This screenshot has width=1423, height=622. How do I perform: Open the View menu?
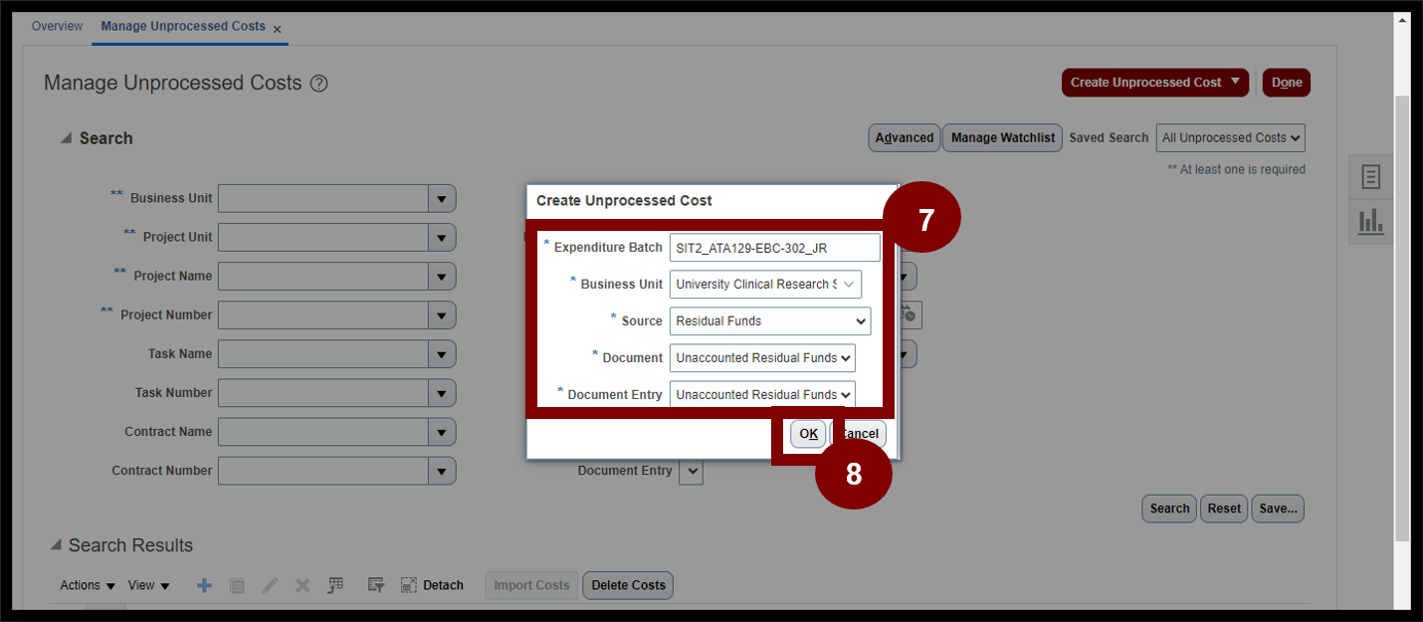pyautogui.click(x=148, y=585)
